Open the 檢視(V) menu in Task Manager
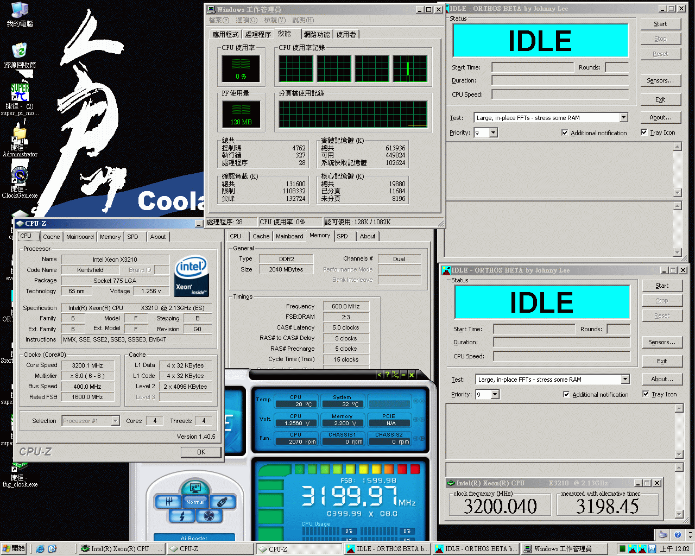The width and height of the screenshot is (695, 556). click(275, 20)
